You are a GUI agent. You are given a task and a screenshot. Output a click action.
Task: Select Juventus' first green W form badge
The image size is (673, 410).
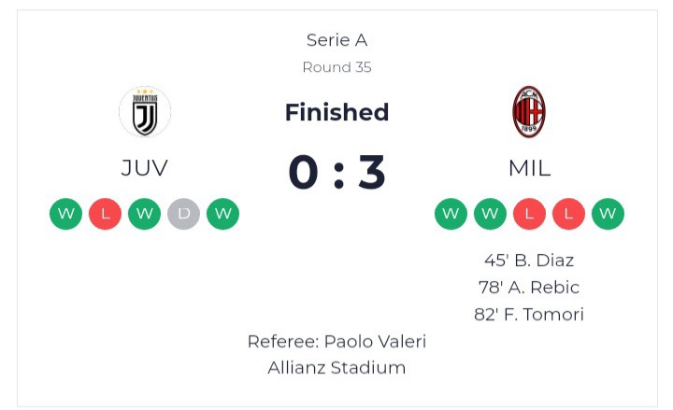pos(65,214)
